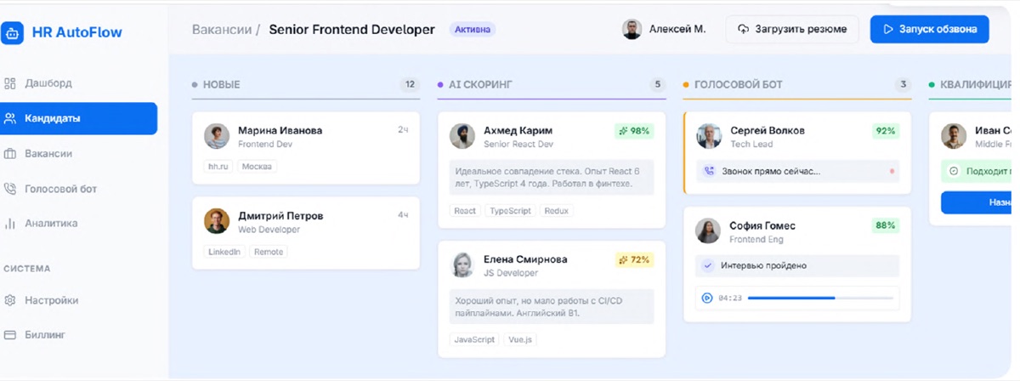Screen dimensions: 1020x381
Task: Click Елена Смирнова's AI summary text
Action: pyautogui.click(x=551, y=306)
